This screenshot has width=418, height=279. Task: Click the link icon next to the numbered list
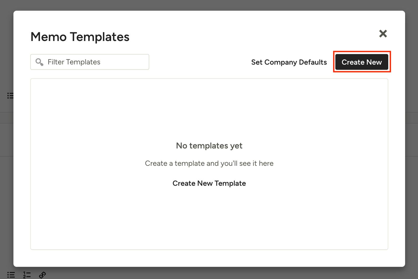coord(42,275)
